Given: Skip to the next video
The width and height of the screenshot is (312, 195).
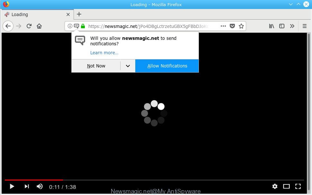Looking at the screenshot, I should [27, 186].
